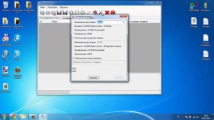
Task: Click the red X delete toolbar icon
Action: point(107,13)
